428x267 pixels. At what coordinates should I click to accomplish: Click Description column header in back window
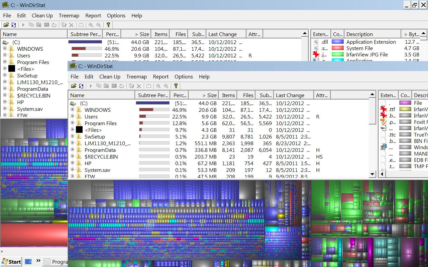pyautogui.click(x=372, y=34)
